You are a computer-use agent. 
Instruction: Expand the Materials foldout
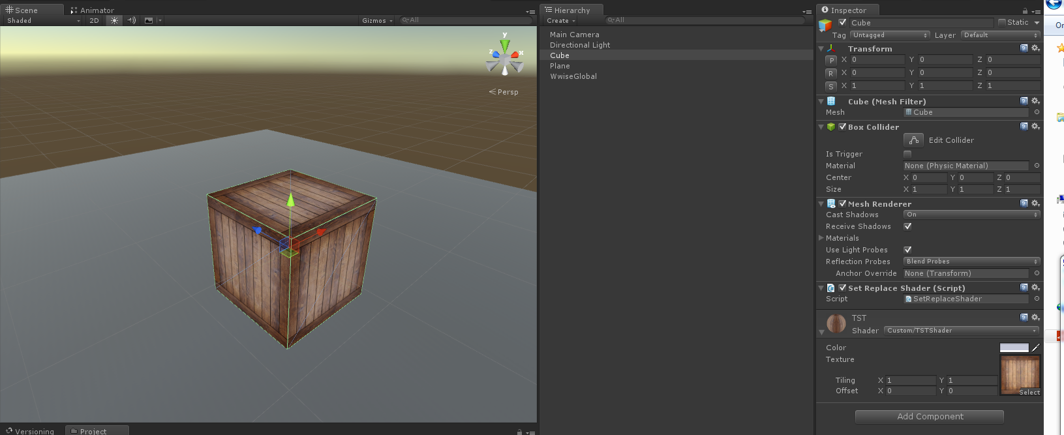click(821, 238)
